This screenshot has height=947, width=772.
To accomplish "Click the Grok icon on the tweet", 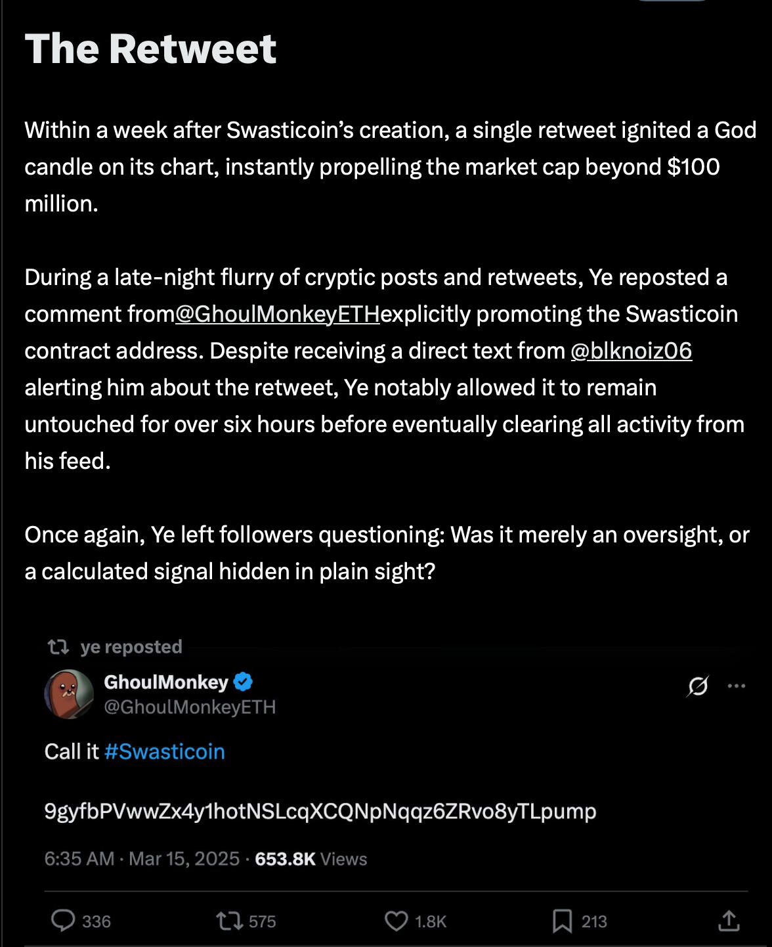I will point(698,686).
